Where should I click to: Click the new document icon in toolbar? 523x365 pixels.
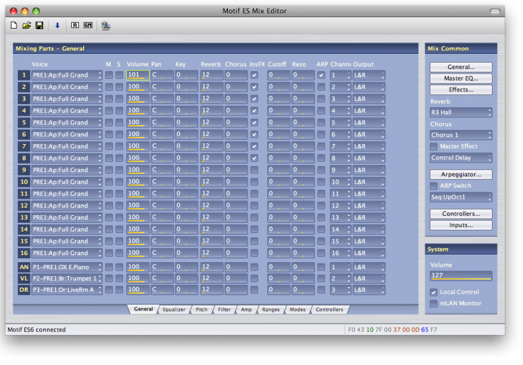coord(14,25)
